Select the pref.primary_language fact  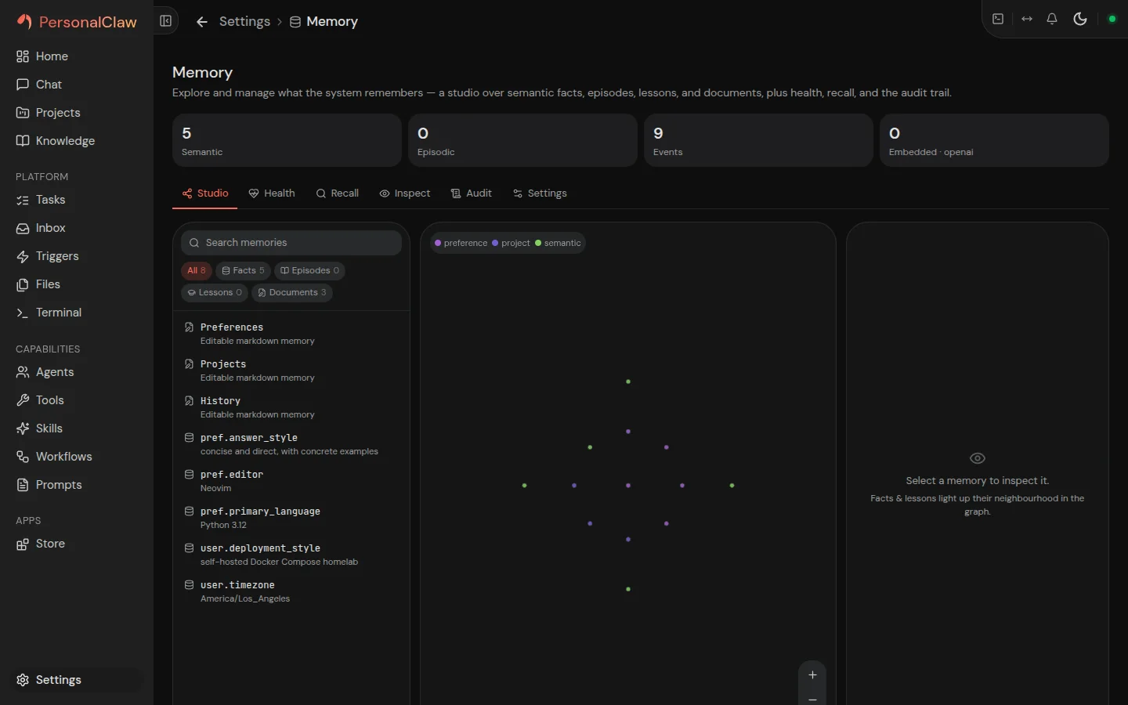(x=291, y=518)
